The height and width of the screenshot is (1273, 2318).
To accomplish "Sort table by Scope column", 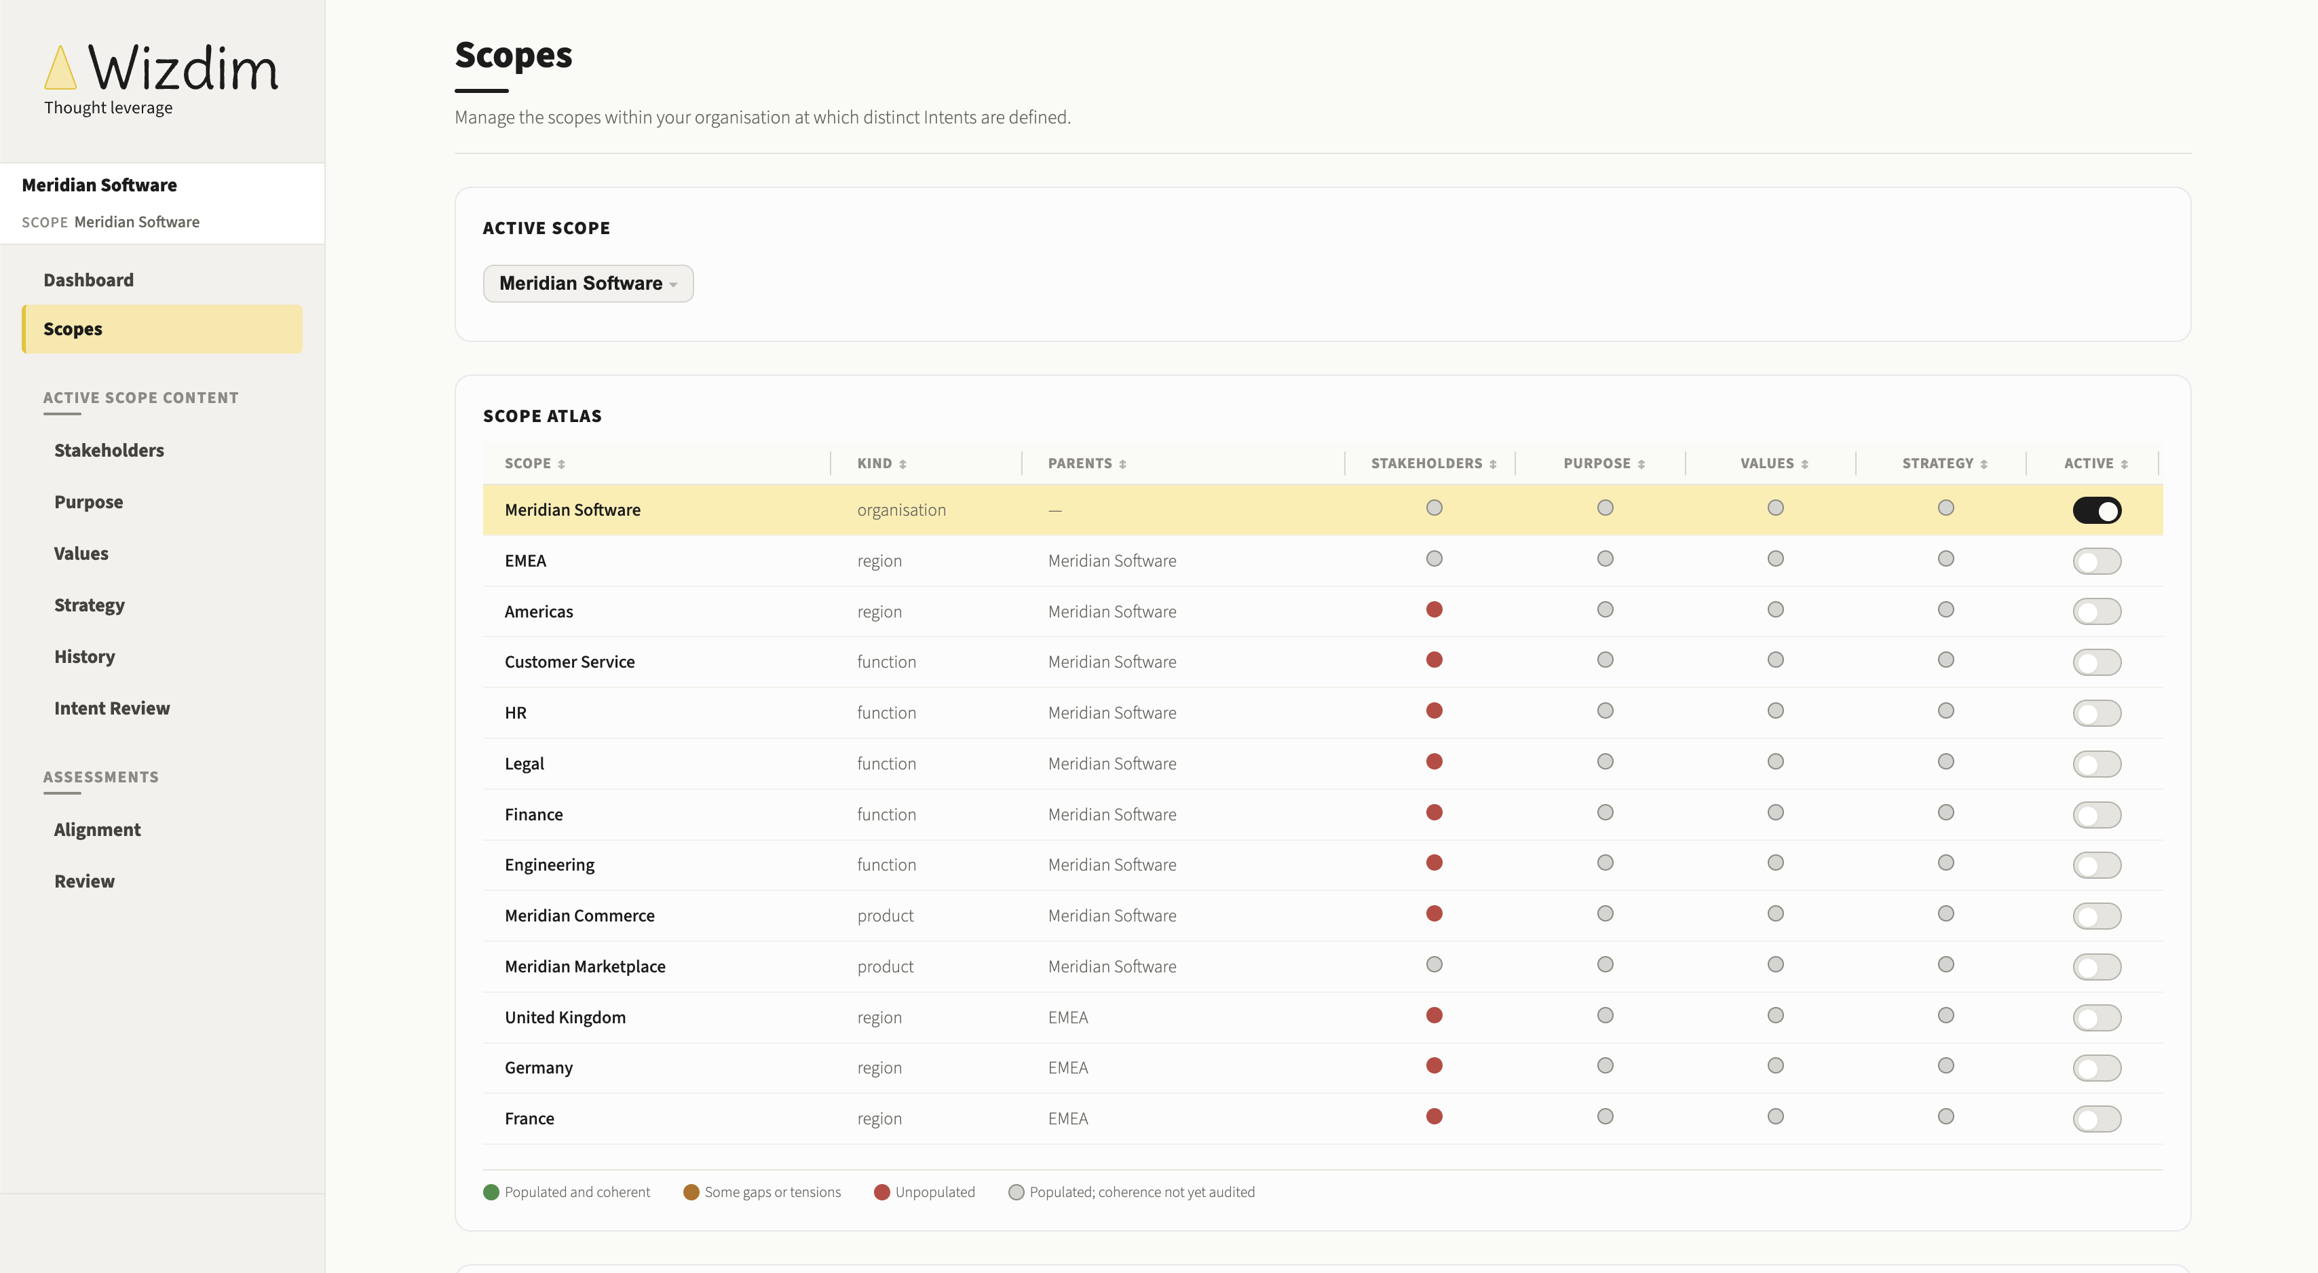I will (x=535, y=463).
